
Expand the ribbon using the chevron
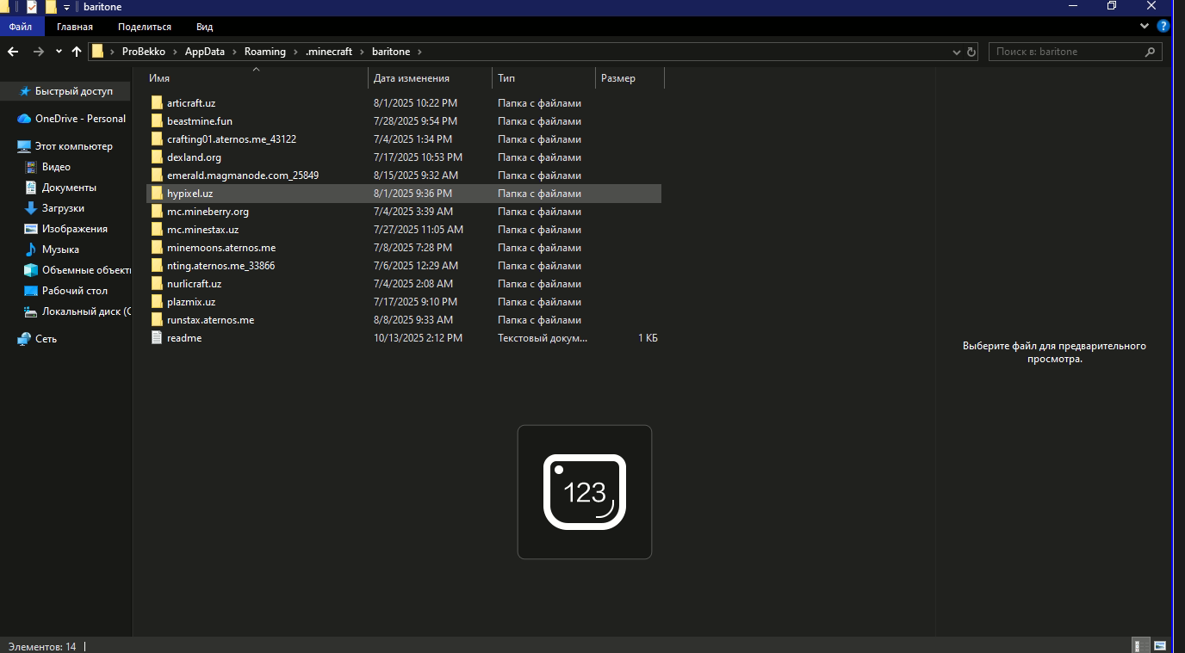coord(1150,27)
